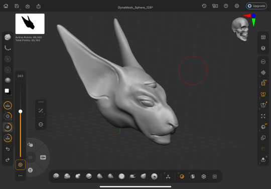Toggle the LP globe perspective icon

(x=263, y=127)
